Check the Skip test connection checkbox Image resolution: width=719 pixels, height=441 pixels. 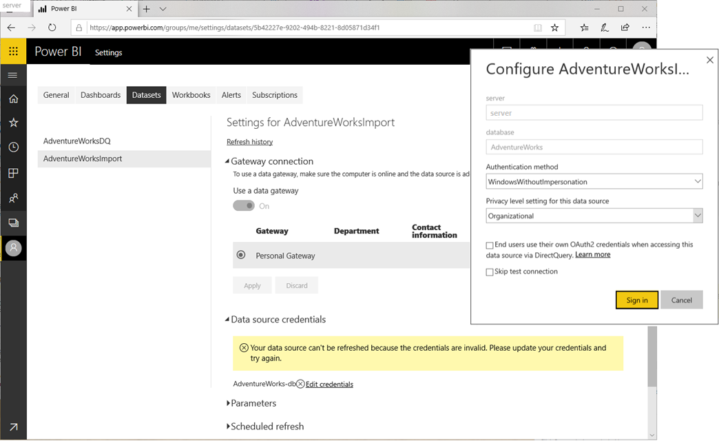(x=489, y=271)
